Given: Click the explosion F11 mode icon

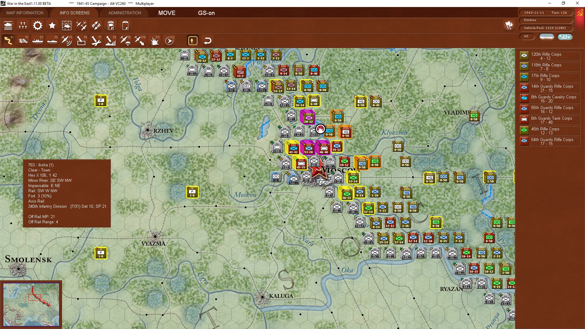Looking at the screenshot, I should 154,41.
